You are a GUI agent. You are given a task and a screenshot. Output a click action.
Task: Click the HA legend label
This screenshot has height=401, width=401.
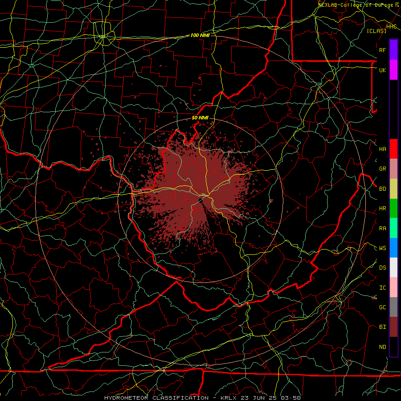[383, 149]
